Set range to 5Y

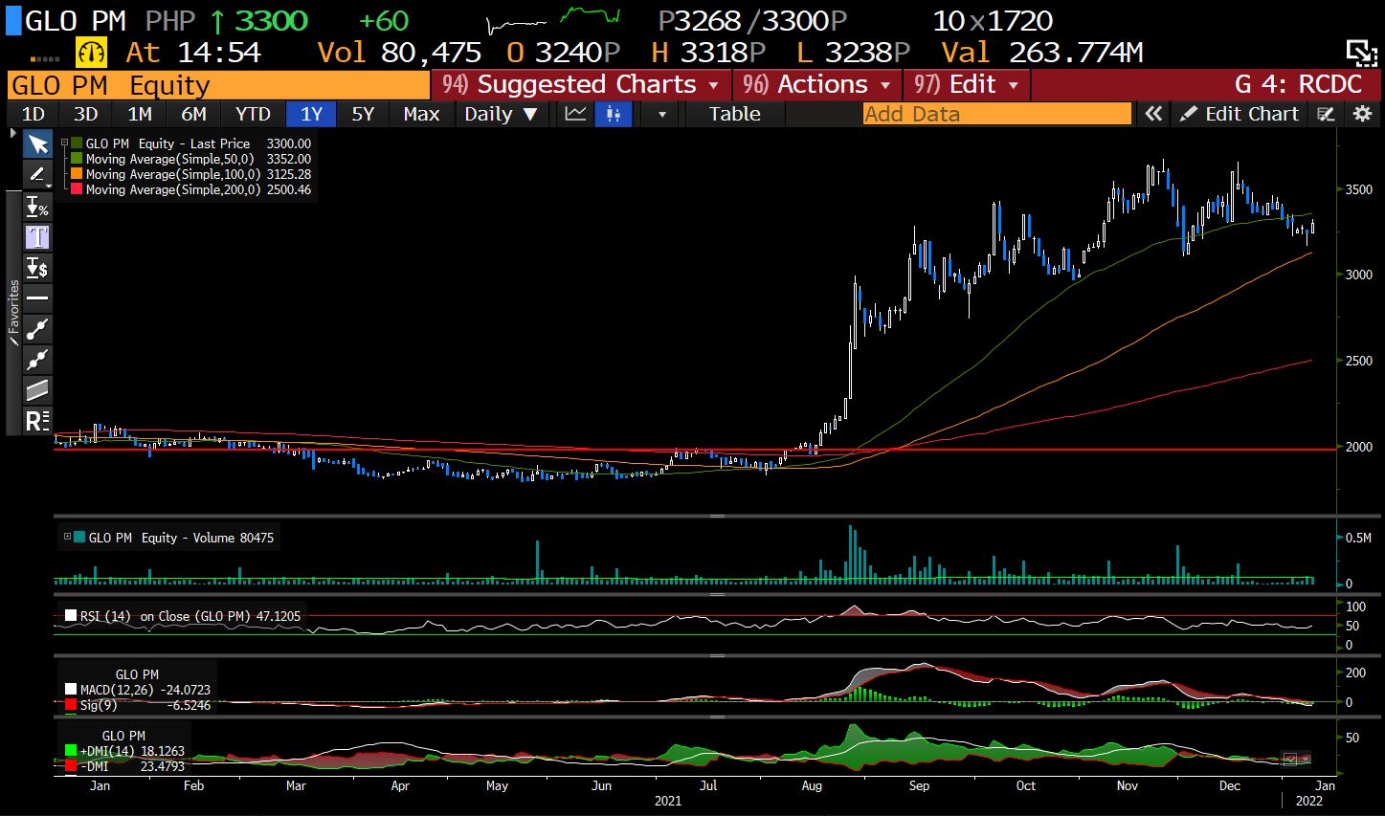(x=363, y=114)
